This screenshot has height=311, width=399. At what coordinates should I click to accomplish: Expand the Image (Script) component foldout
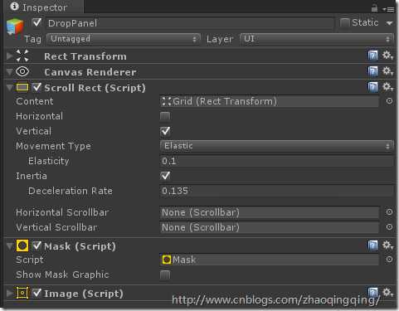pyautogui.click(x=9, y=293)
